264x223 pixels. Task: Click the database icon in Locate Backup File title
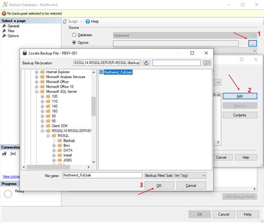click(25, 53)
